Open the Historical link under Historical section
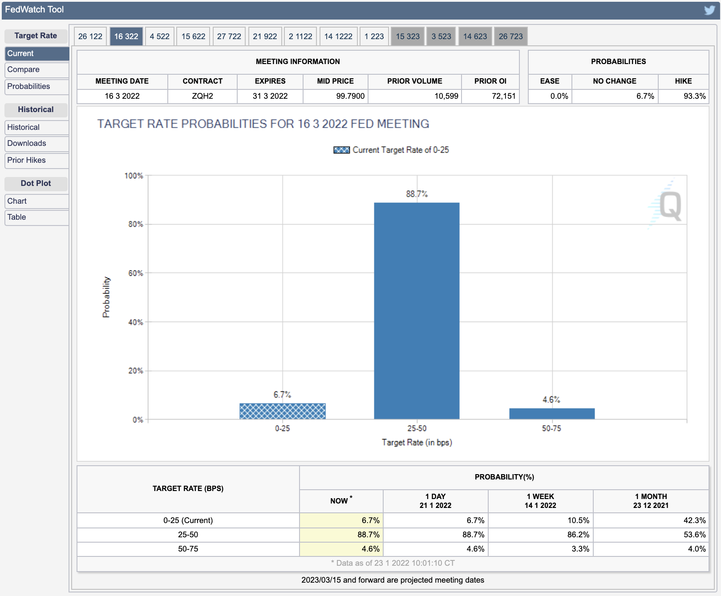 click(x=37, y=128)
